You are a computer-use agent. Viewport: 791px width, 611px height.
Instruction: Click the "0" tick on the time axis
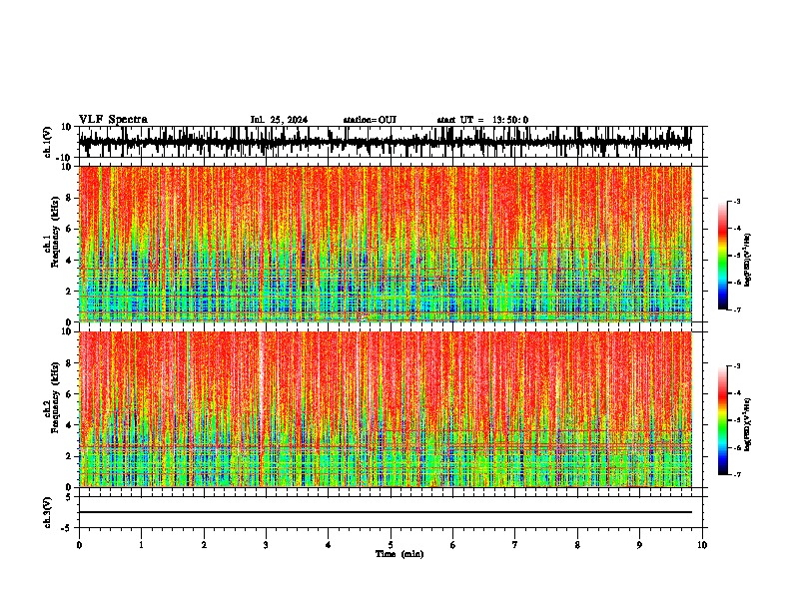tap(79, 545)
